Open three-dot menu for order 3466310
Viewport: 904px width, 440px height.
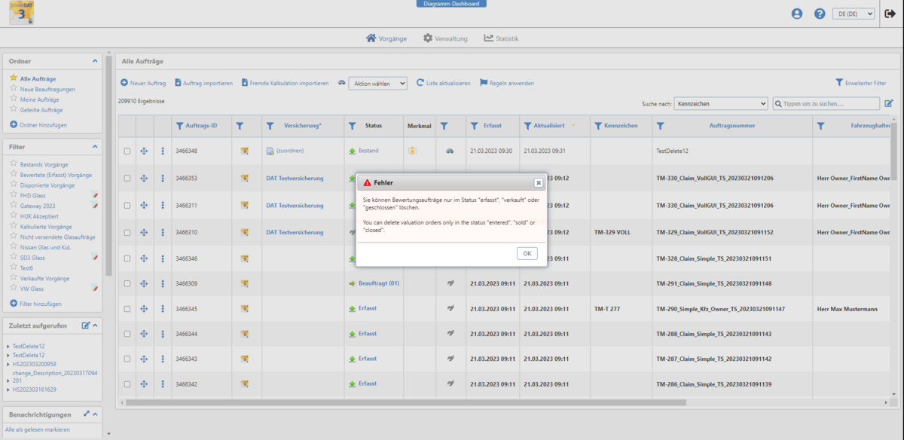tap(162, 233)
